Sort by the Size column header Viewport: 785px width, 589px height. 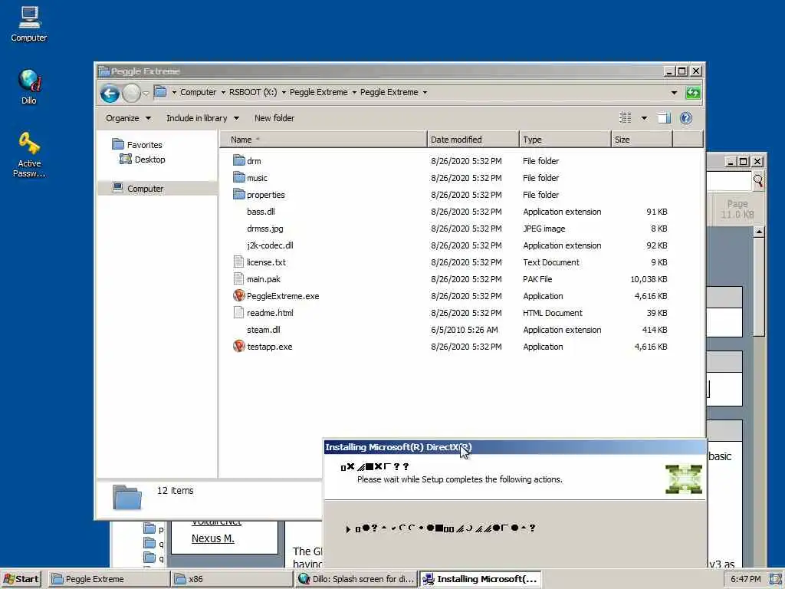click(x=642, y=140)
